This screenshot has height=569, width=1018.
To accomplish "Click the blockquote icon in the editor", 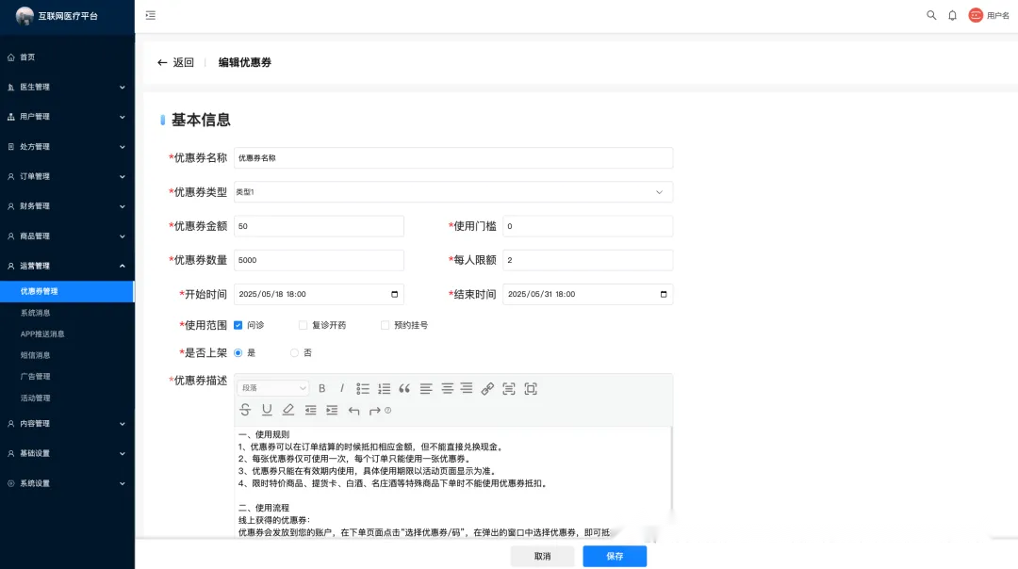I will (404, 388).
